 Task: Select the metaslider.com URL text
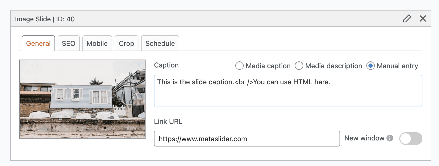[x=203, y=139]
